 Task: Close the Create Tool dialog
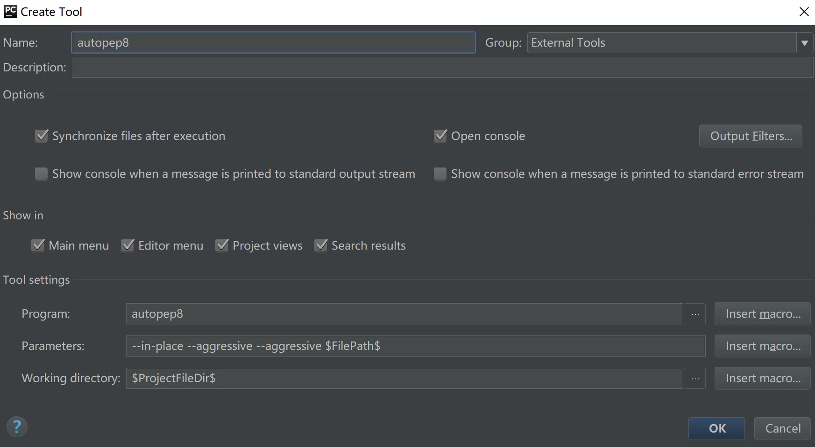(804, 12)
